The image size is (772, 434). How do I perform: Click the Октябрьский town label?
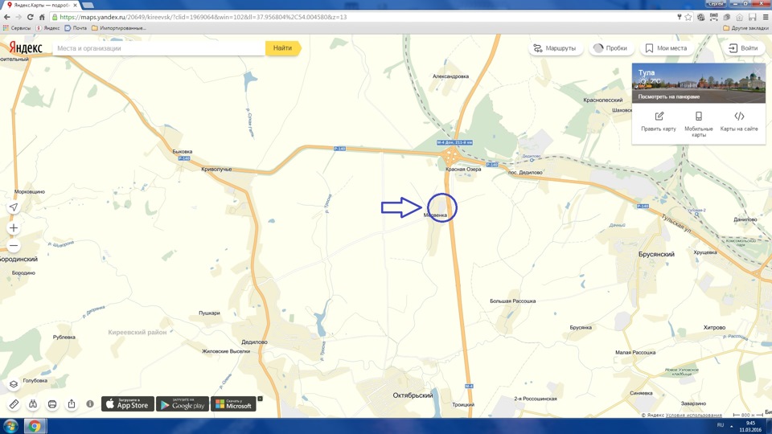[x=413, y=395]
